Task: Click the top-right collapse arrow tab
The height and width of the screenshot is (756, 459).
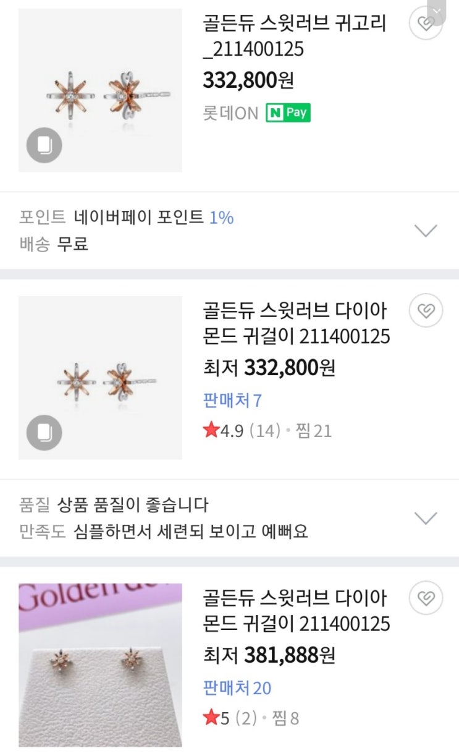Action: point(436,11)
